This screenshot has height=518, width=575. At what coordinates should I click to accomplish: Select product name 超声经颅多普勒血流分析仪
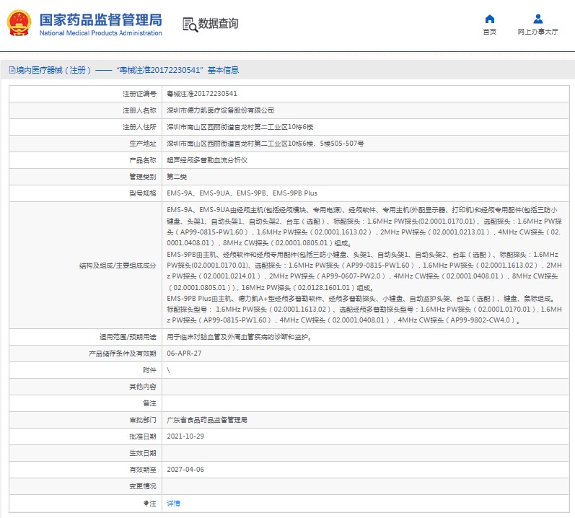[207, 160]
